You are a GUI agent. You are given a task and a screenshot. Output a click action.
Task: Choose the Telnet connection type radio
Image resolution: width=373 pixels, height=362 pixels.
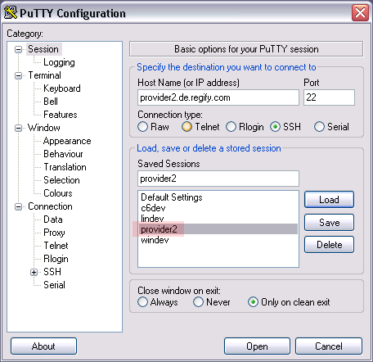coord(186,127)
